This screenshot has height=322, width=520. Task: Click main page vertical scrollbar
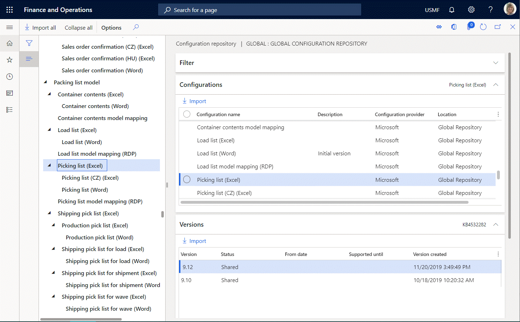coord(510,145)
